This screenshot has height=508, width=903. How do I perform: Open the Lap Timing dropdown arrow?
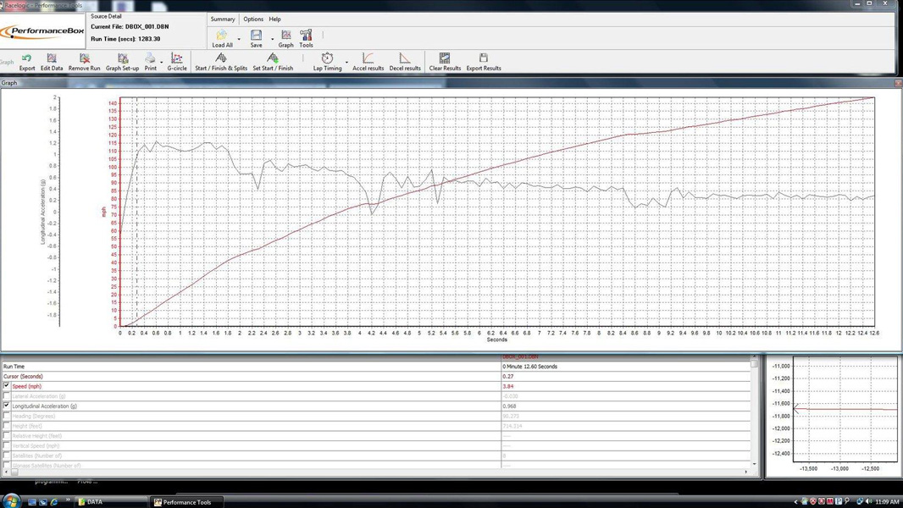[x=346, y=62]
